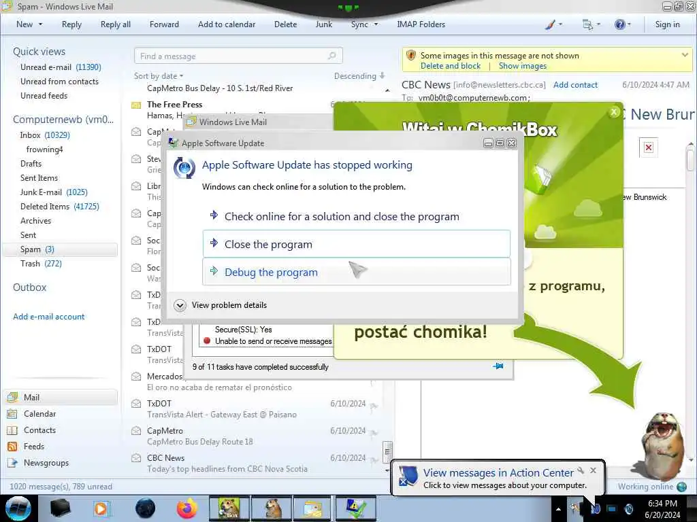Expand the image warning bar chevron
697x522 pixels.
tap(685, 55)
